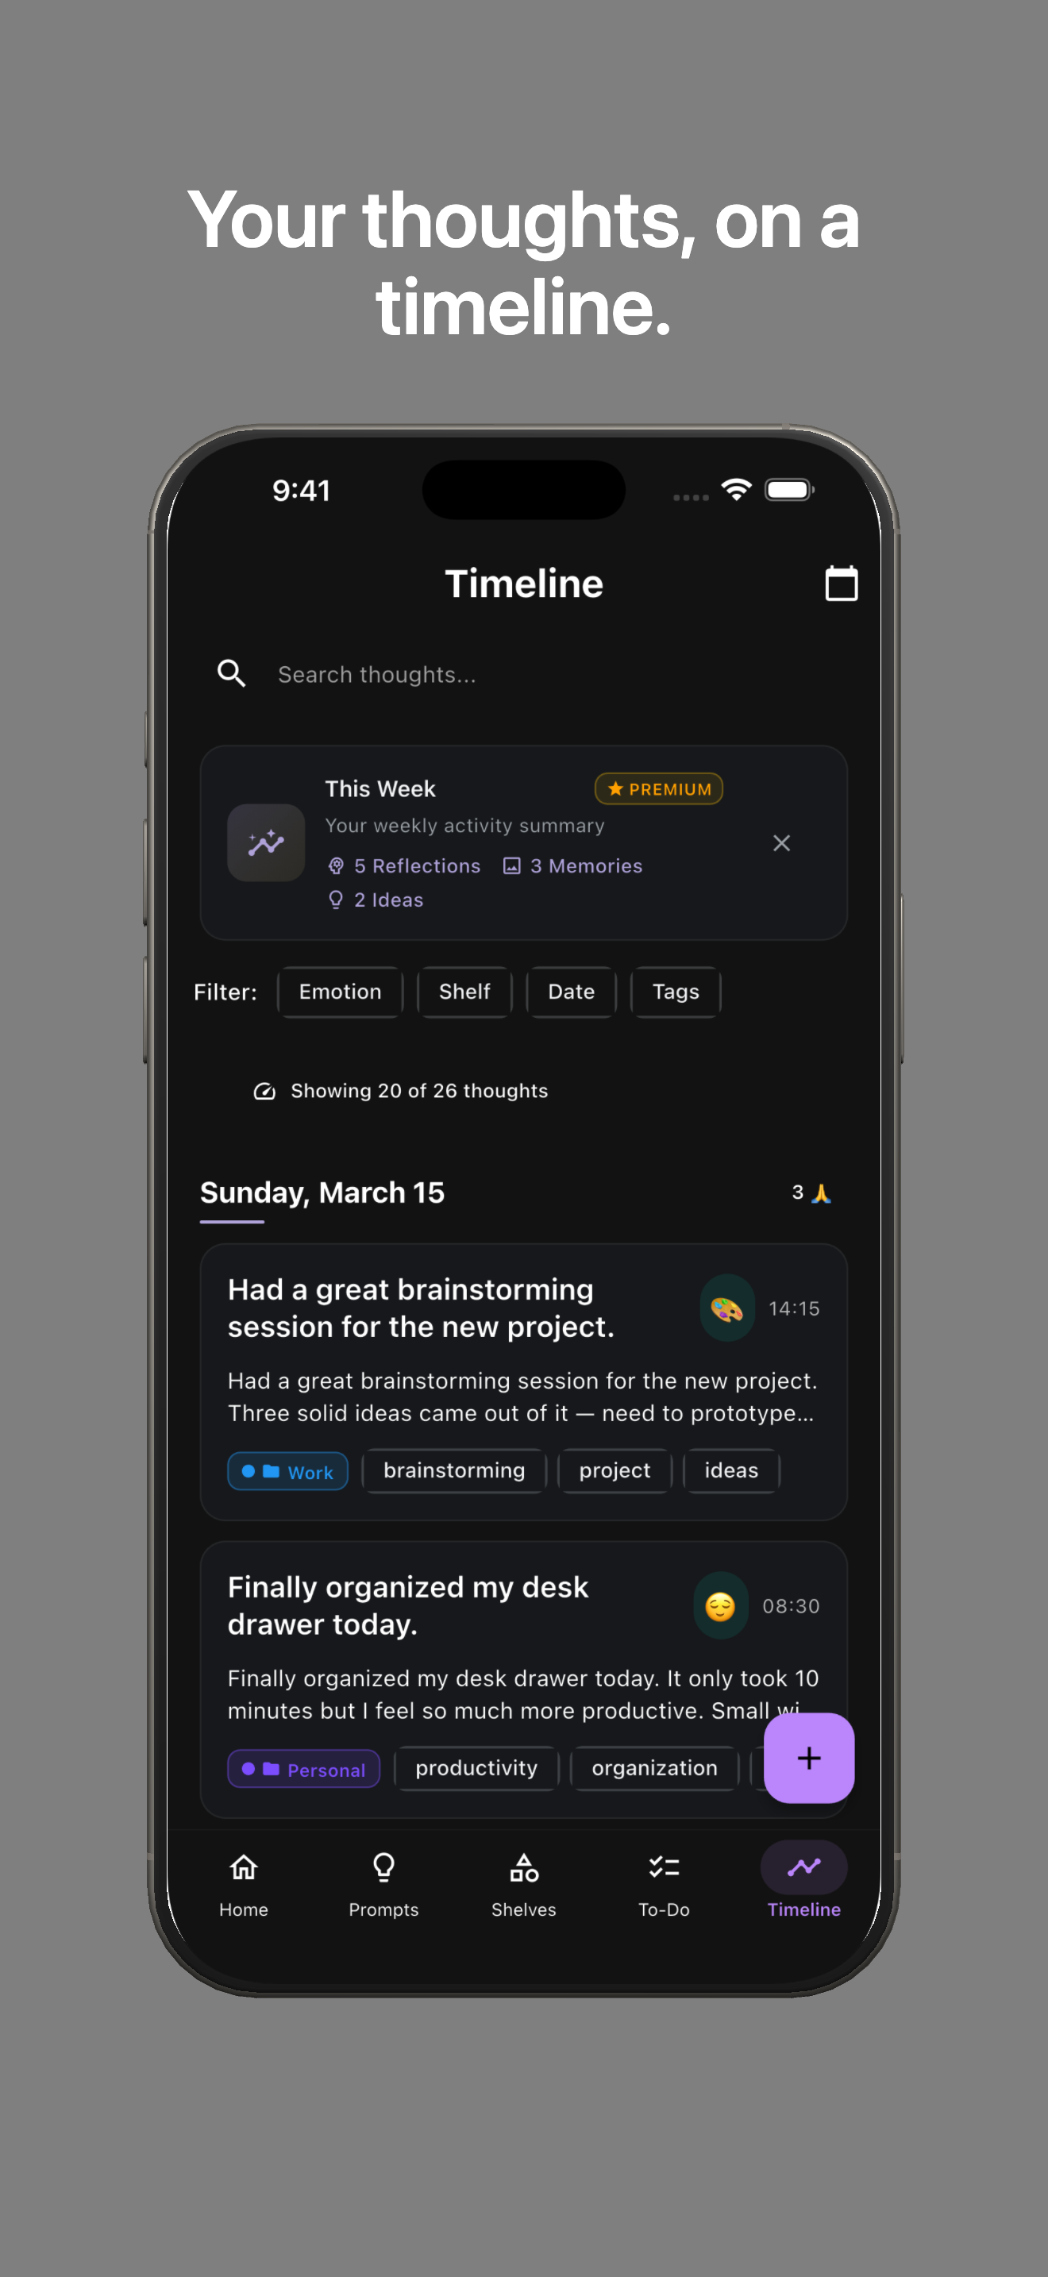
Task: Click the search magnifier icon
Action: point(232,673)
